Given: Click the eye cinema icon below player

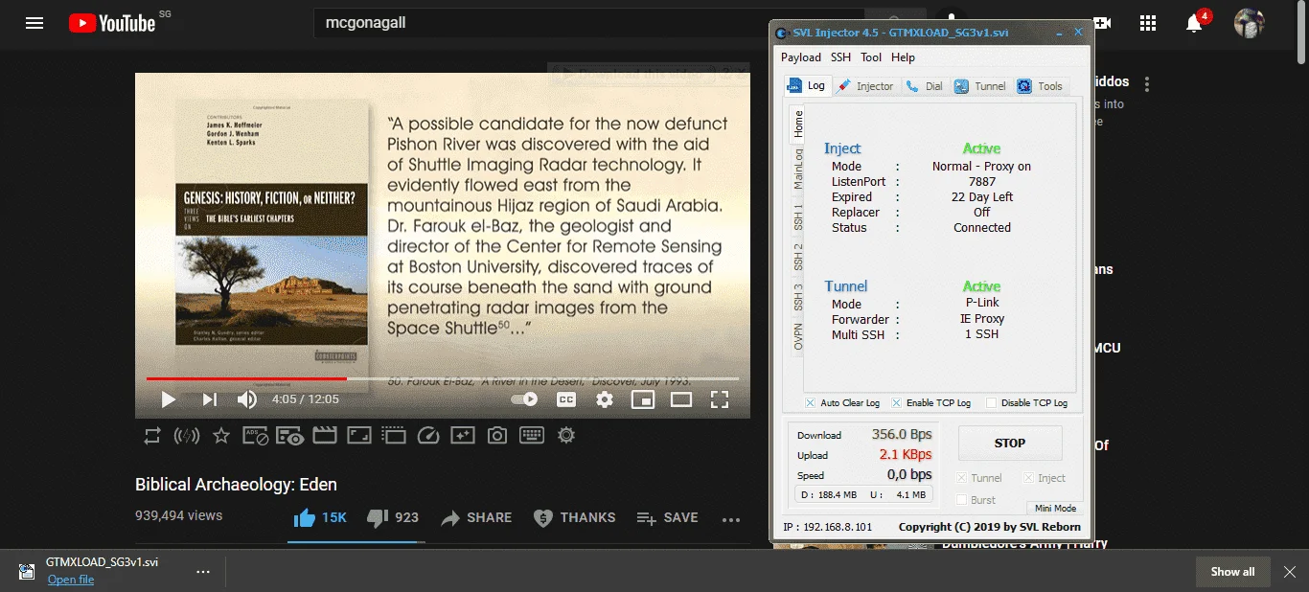Looking at the screenshot, I should pyautogui.click(x=290, y=436).
